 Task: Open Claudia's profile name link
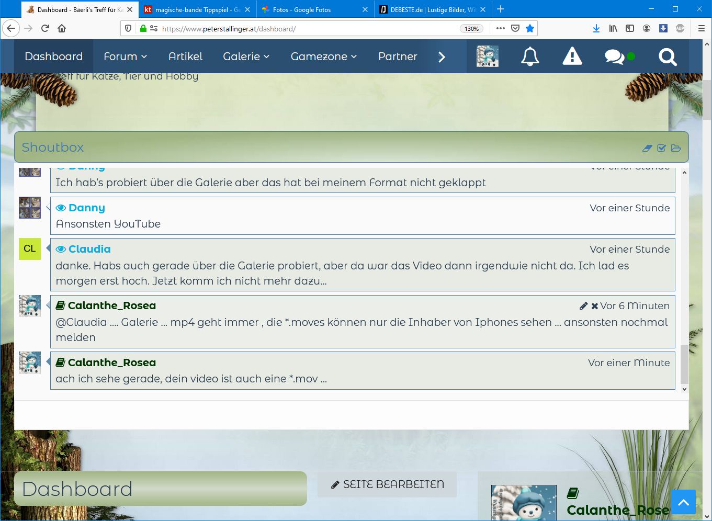pyautogui.click(x=89, y=249)
